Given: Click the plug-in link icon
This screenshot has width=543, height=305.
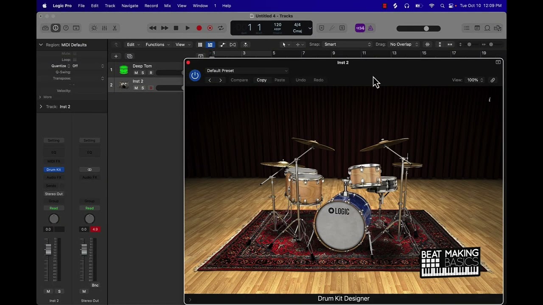Looking at the screenshot, I should [x=493, y=80].
